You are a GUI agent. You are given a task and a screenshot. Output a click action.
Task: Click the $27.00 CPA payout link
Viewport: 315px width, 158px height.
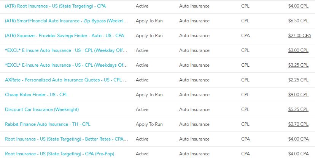coord(300,36)
